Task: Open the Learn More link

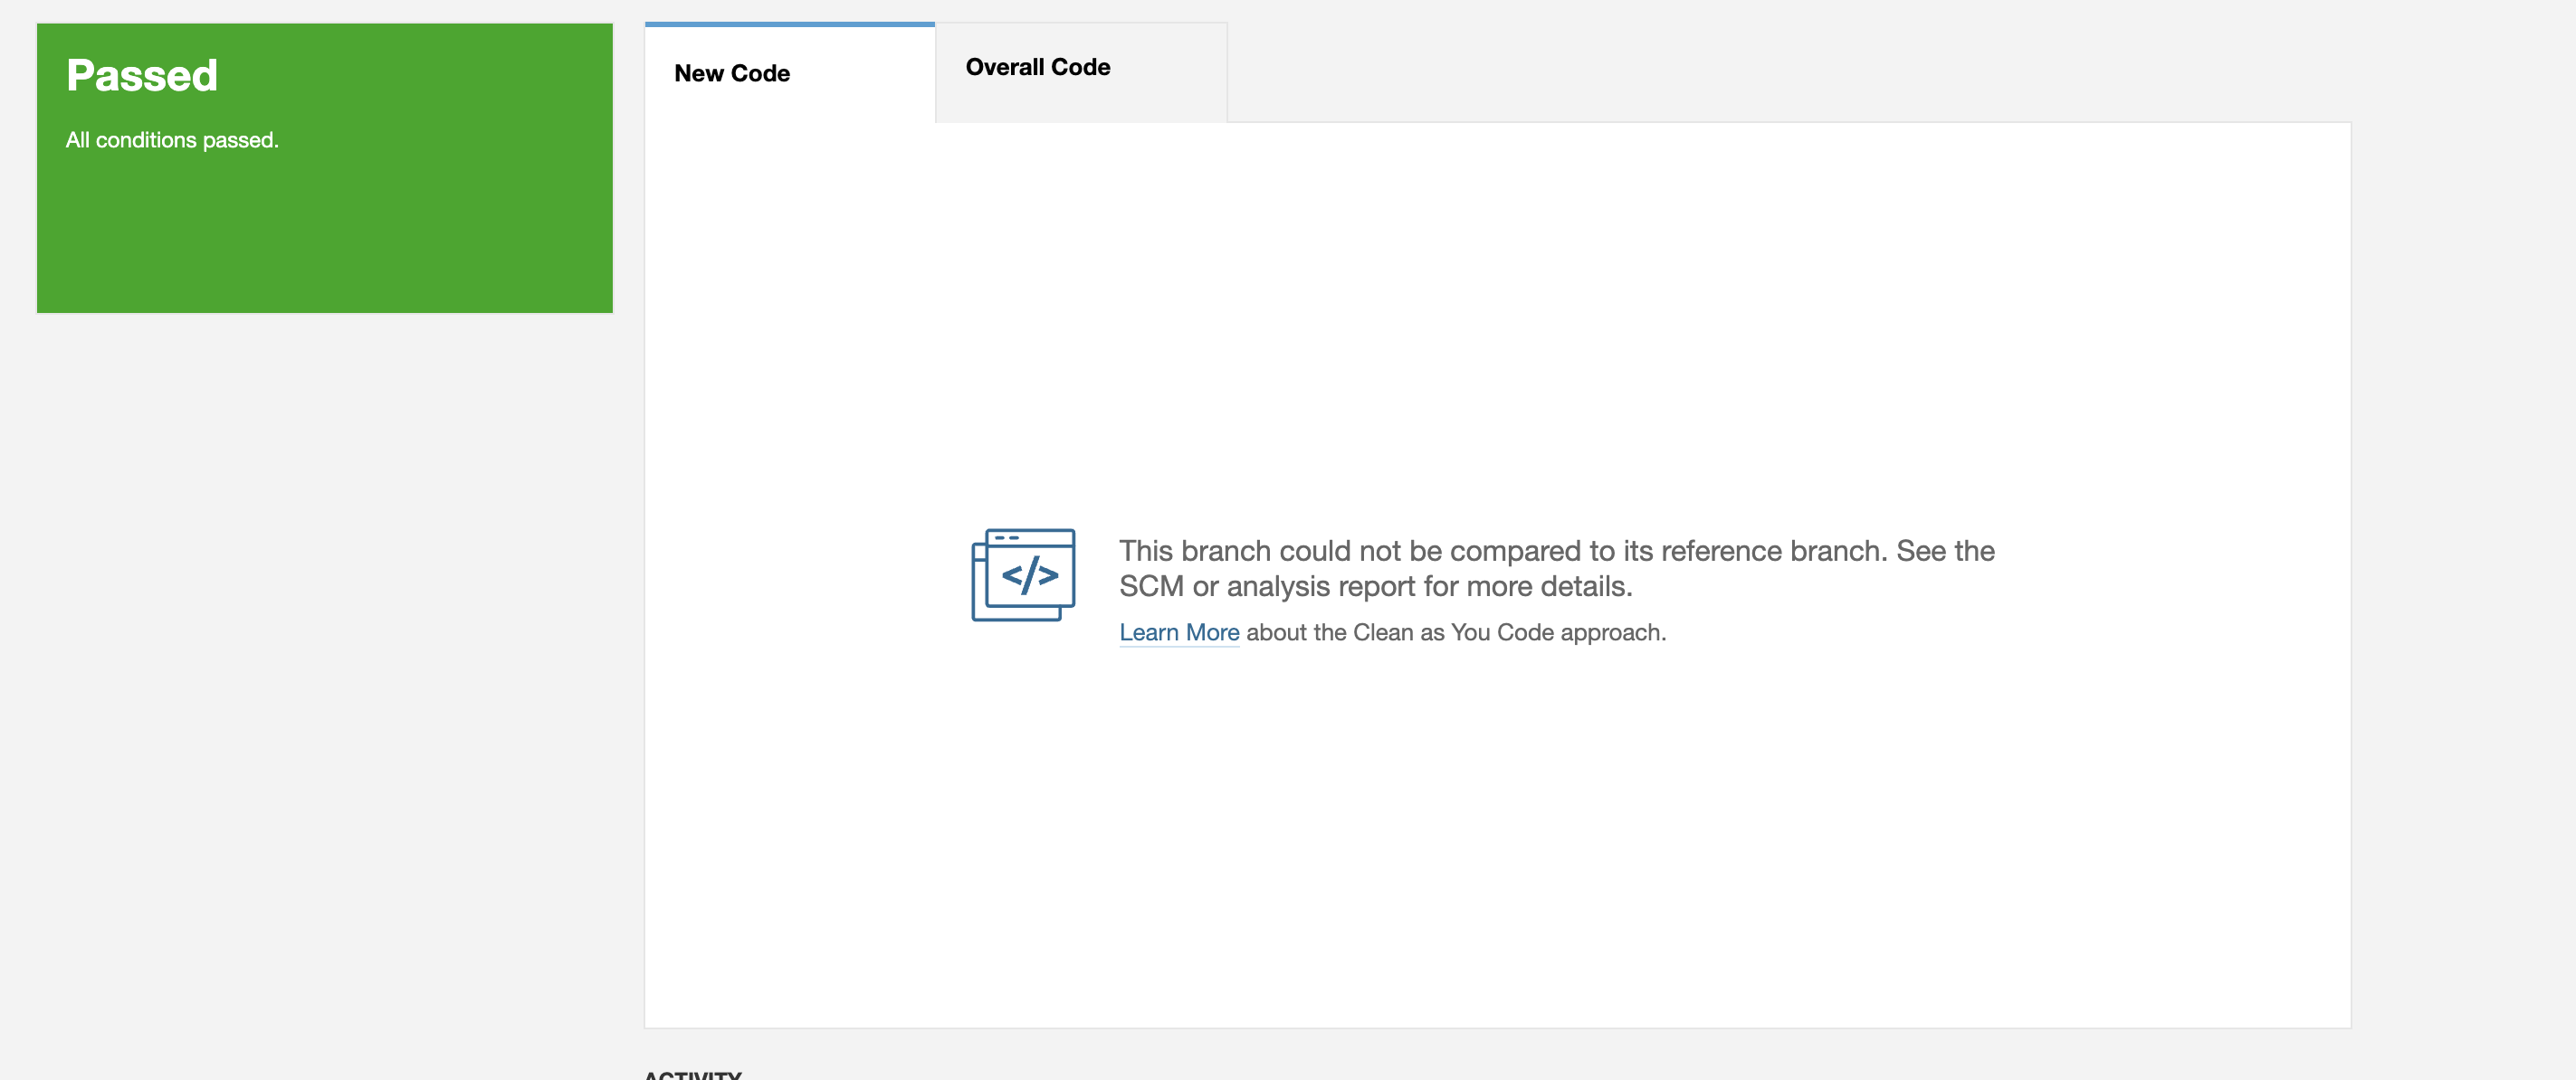Action: coord(1178,632)
